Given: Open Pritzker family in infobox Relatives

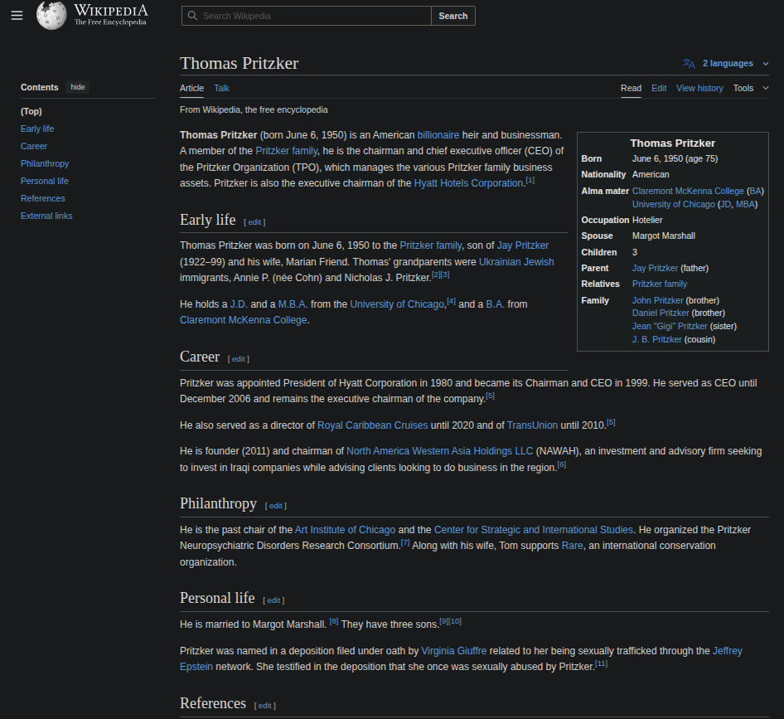Looking at the screenshot, I should (660, 284).
